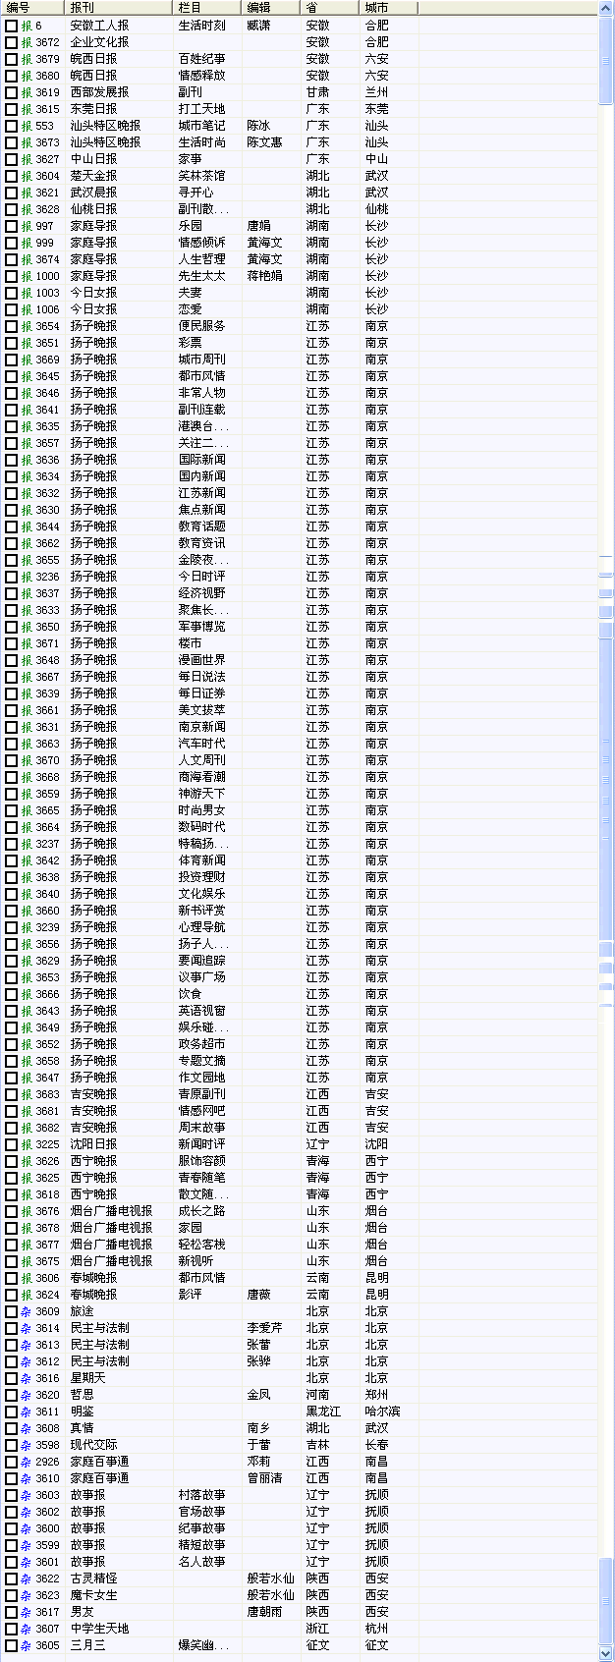
Task: Click the 杂 icon beside number 3622
Action: pos(27,1579)
